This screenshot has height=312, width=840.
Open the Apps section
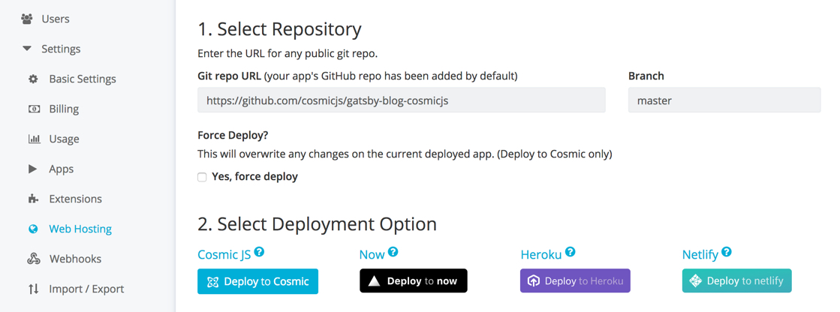[x=62, y=169]
